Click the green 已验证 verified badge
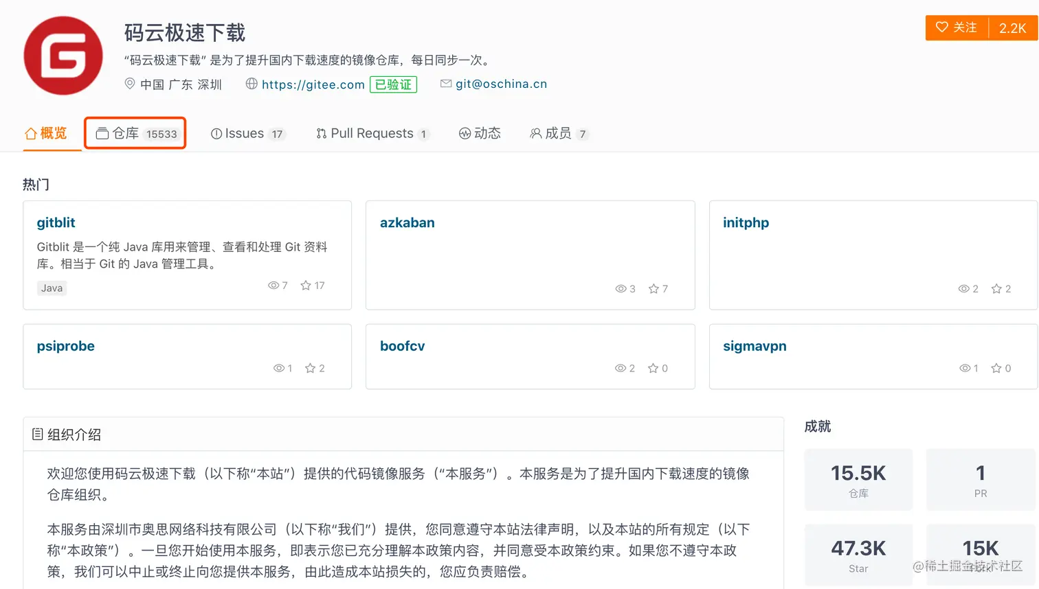Image resolution: width=1039 pixels, height=589 pixels. (x=393, y=84)
